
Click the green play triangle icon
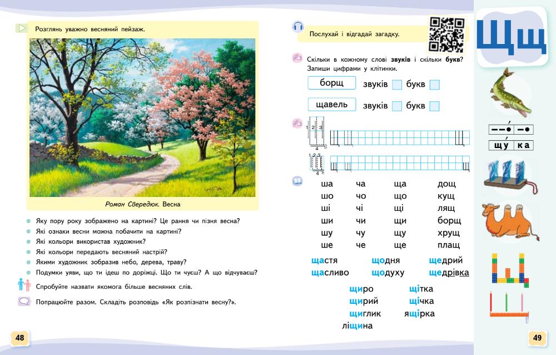point(22,28)
